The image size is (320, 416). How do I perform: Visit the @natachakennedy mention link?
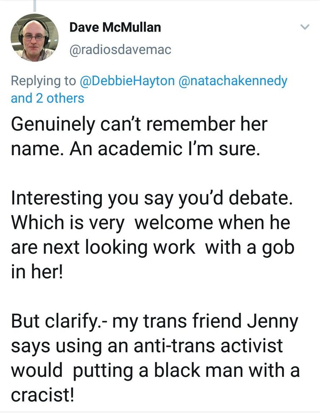232,80
